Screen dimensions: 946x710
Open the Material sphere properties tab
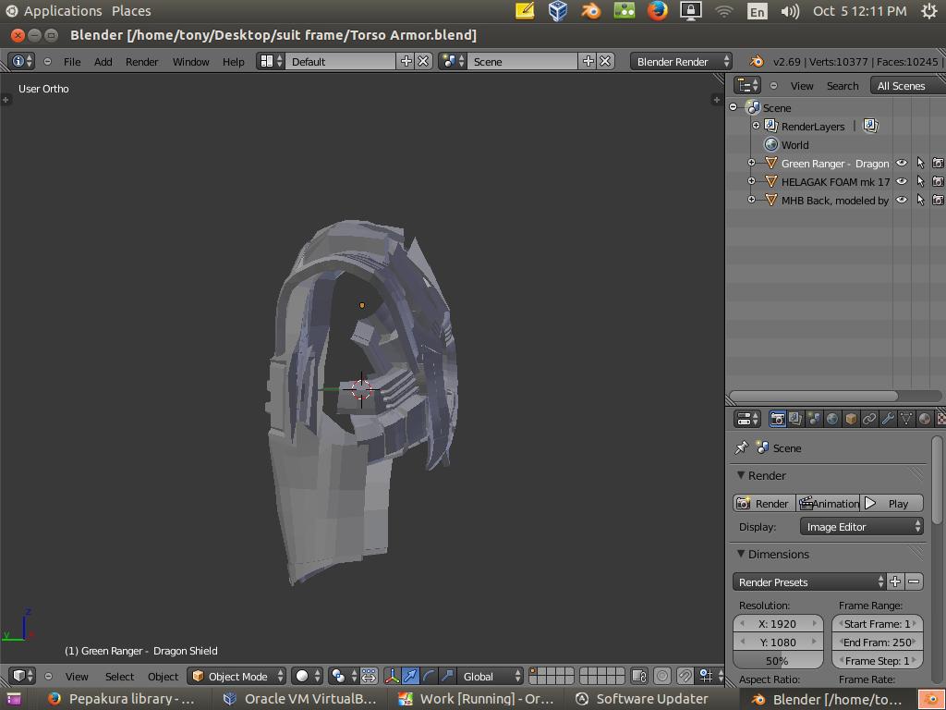(x=924, y=419)
